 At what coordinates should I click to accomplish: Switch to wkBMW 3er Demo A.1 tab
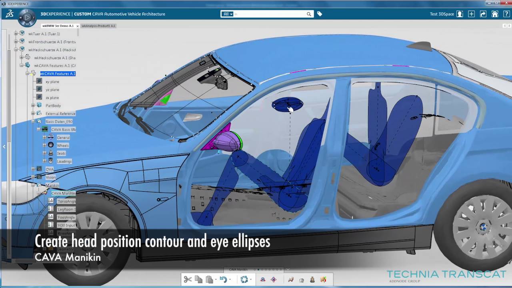coord(58,26)
